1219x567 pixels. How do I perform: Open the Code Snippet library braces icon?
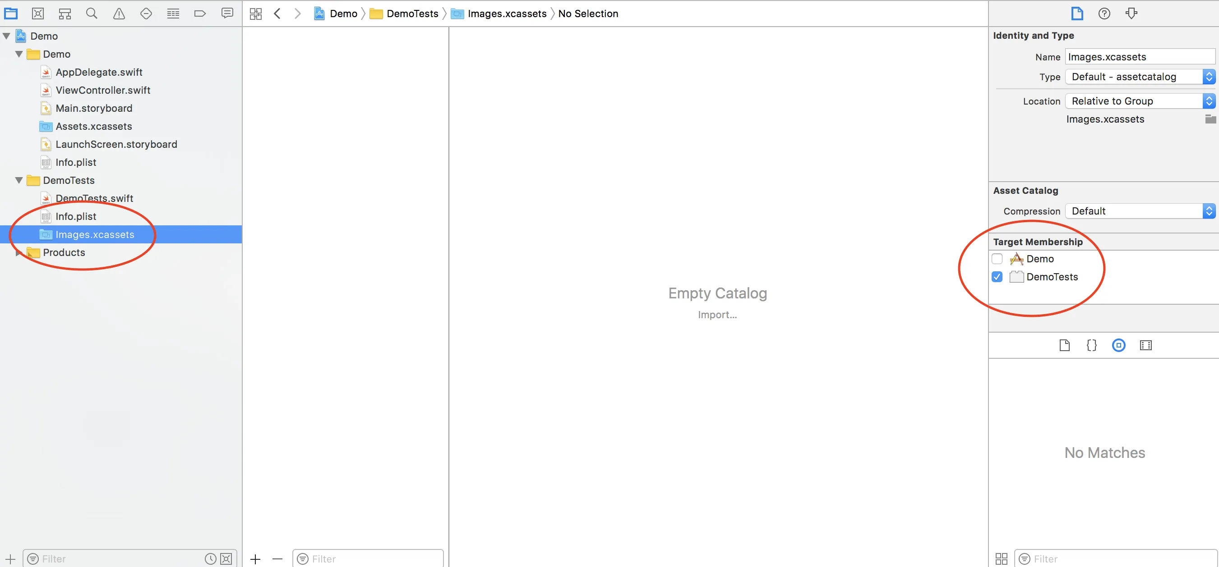(1091, 345)
